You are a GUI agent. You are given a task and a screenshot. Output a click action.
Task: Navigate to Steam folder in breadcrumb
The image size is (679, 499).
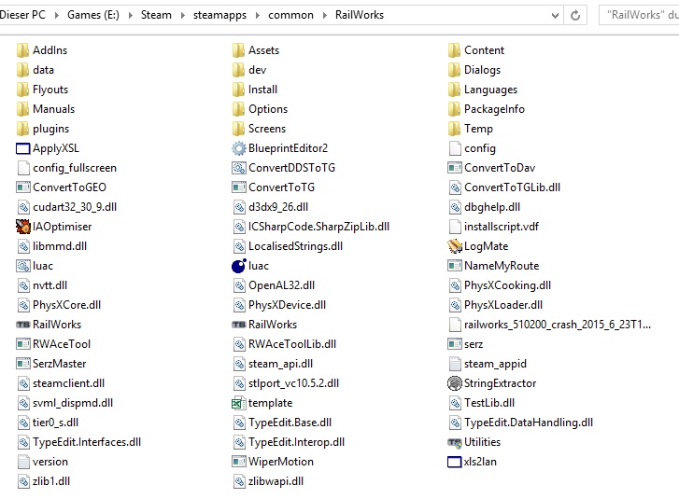tap(156, 15)
